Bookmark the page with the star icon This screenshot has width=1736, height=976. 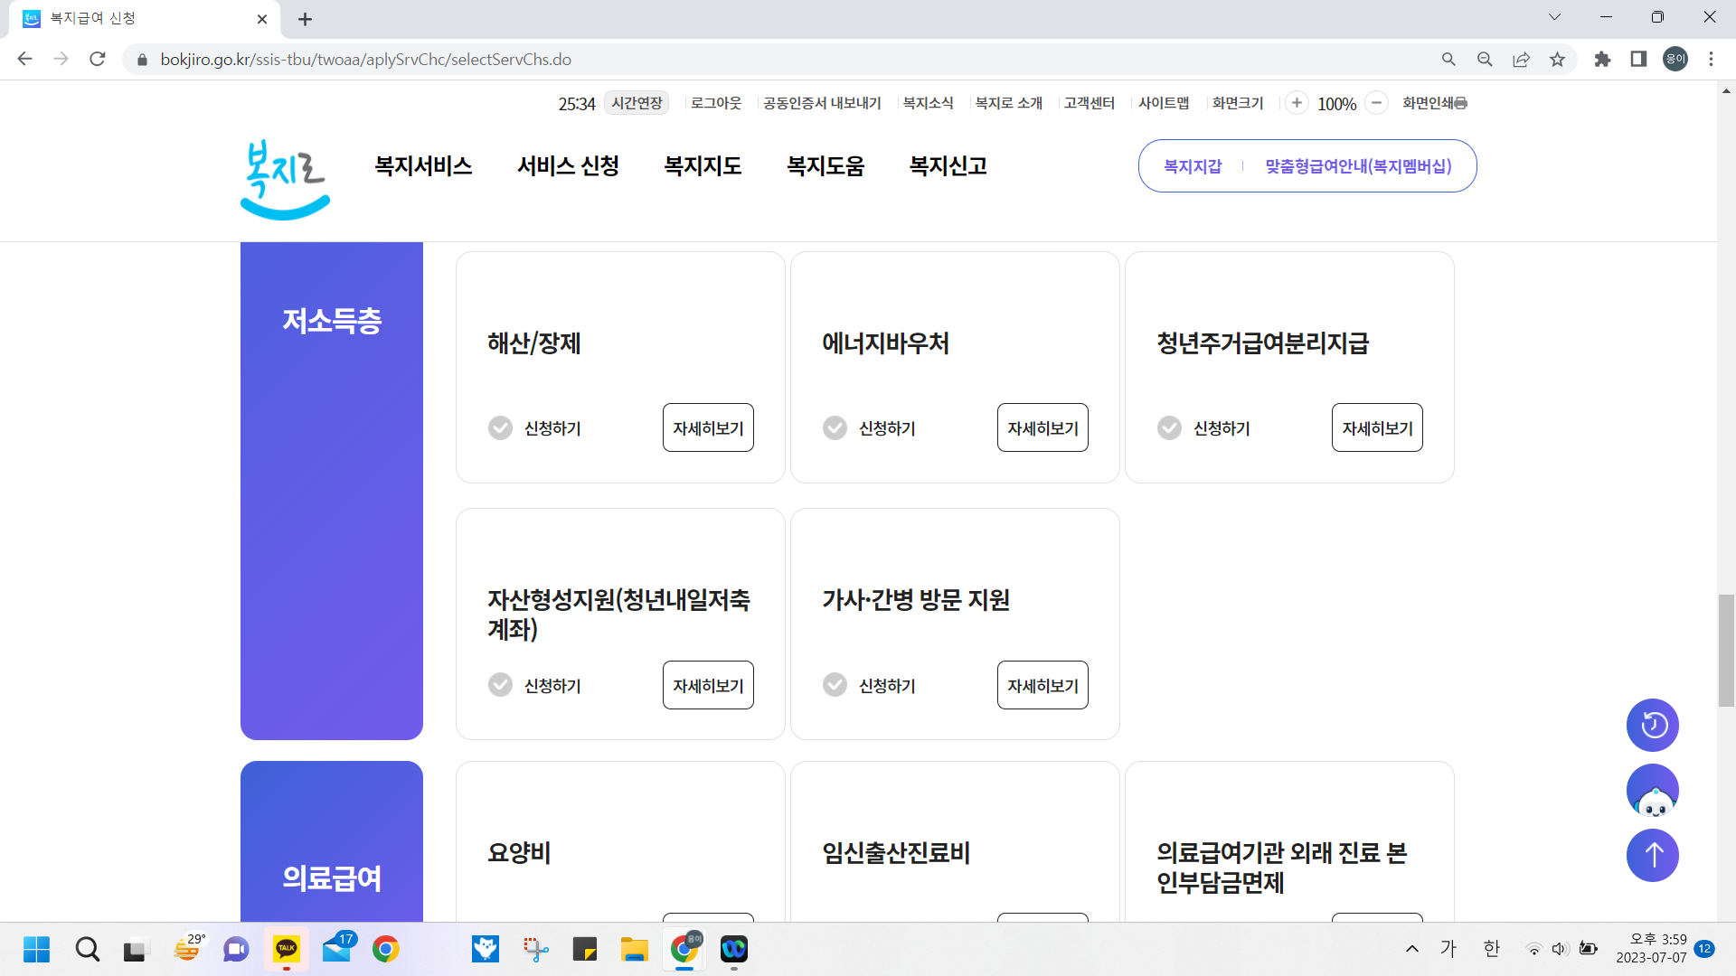tap(1558, 59)
